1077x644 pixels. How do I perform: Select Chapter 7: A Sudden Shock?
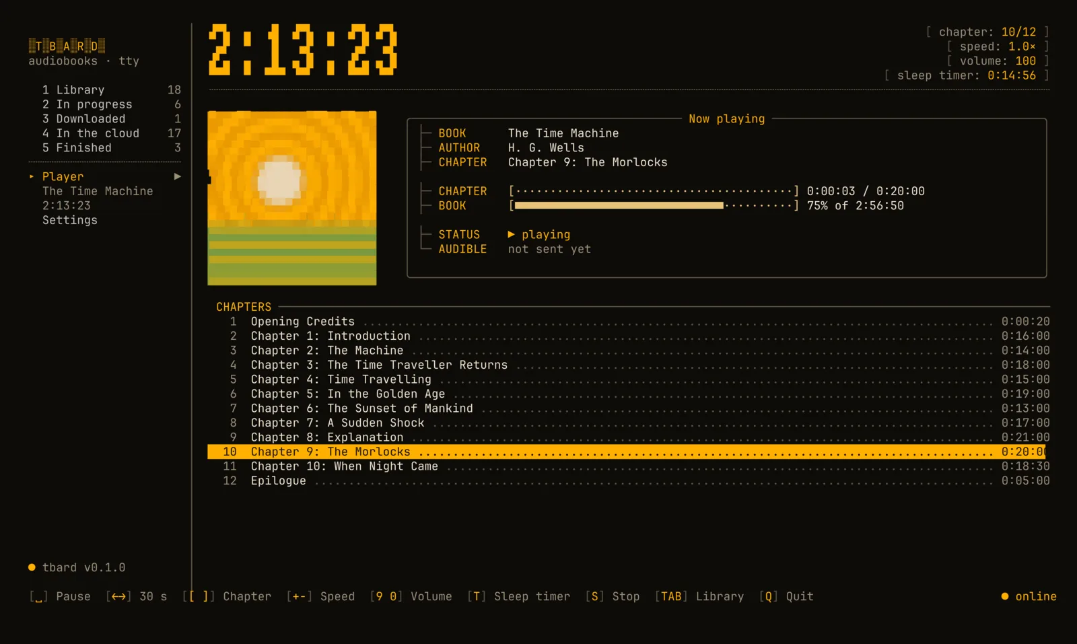629,423
